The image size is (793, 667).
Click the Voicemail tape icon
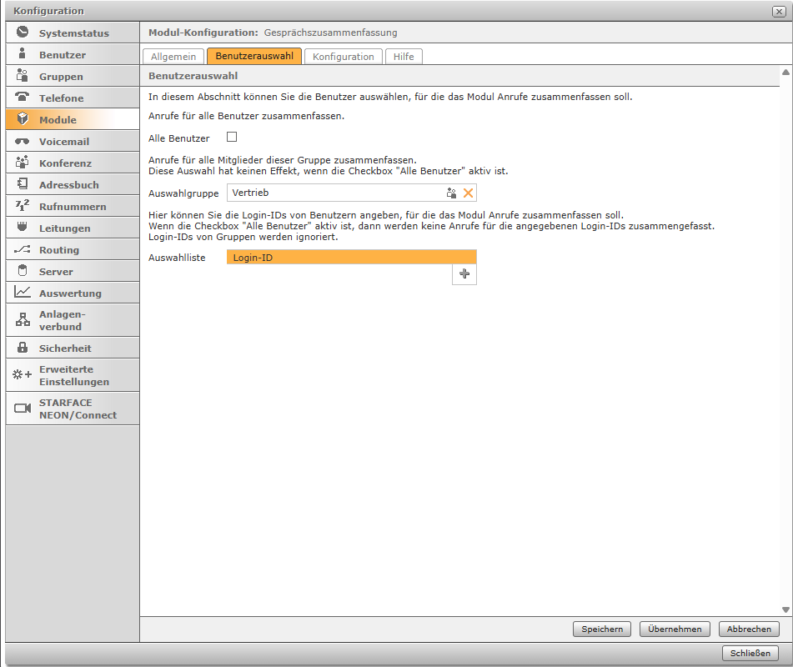pyautogui.click(x=23, y=142)
